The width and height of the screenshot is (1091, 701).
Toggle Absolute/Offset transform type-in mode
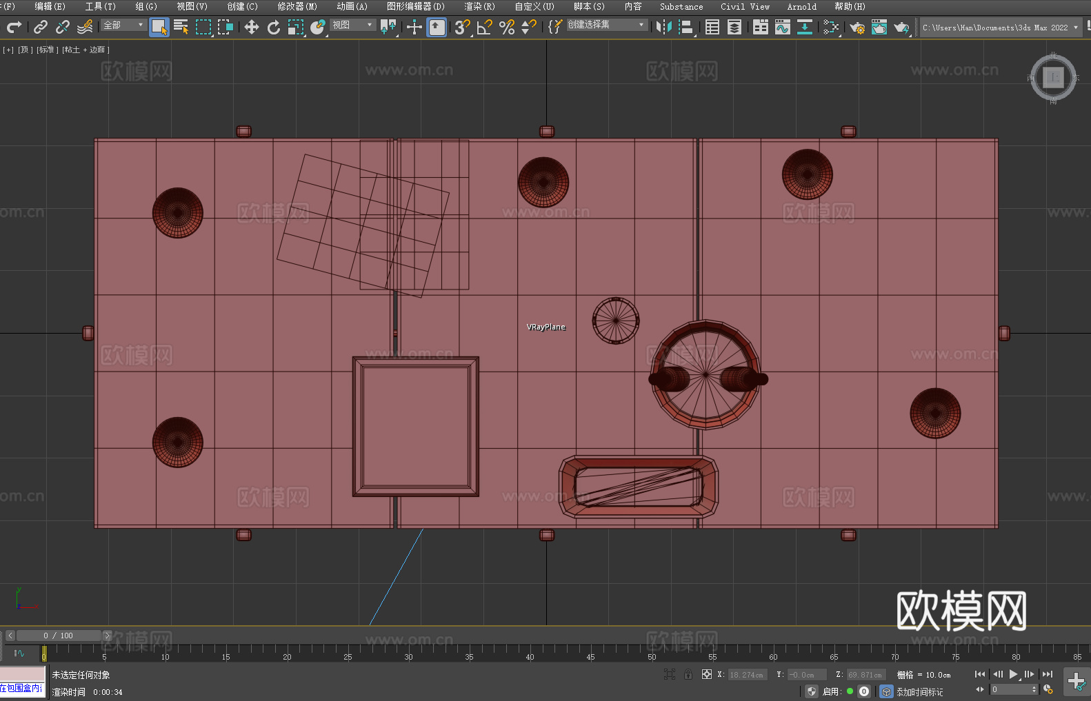click(x=707, y=674)
